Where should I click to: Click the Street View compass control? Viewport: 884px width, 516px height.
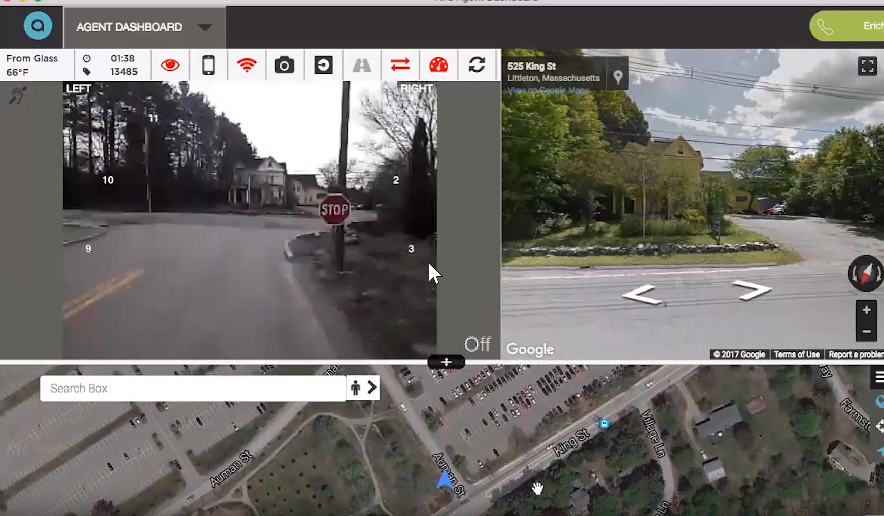865,274
